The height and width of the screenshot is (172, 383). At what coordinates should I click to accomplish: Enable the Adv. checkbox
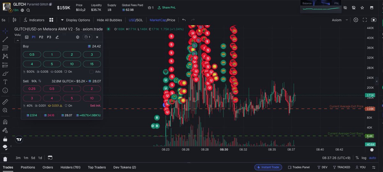click(92, 72)
